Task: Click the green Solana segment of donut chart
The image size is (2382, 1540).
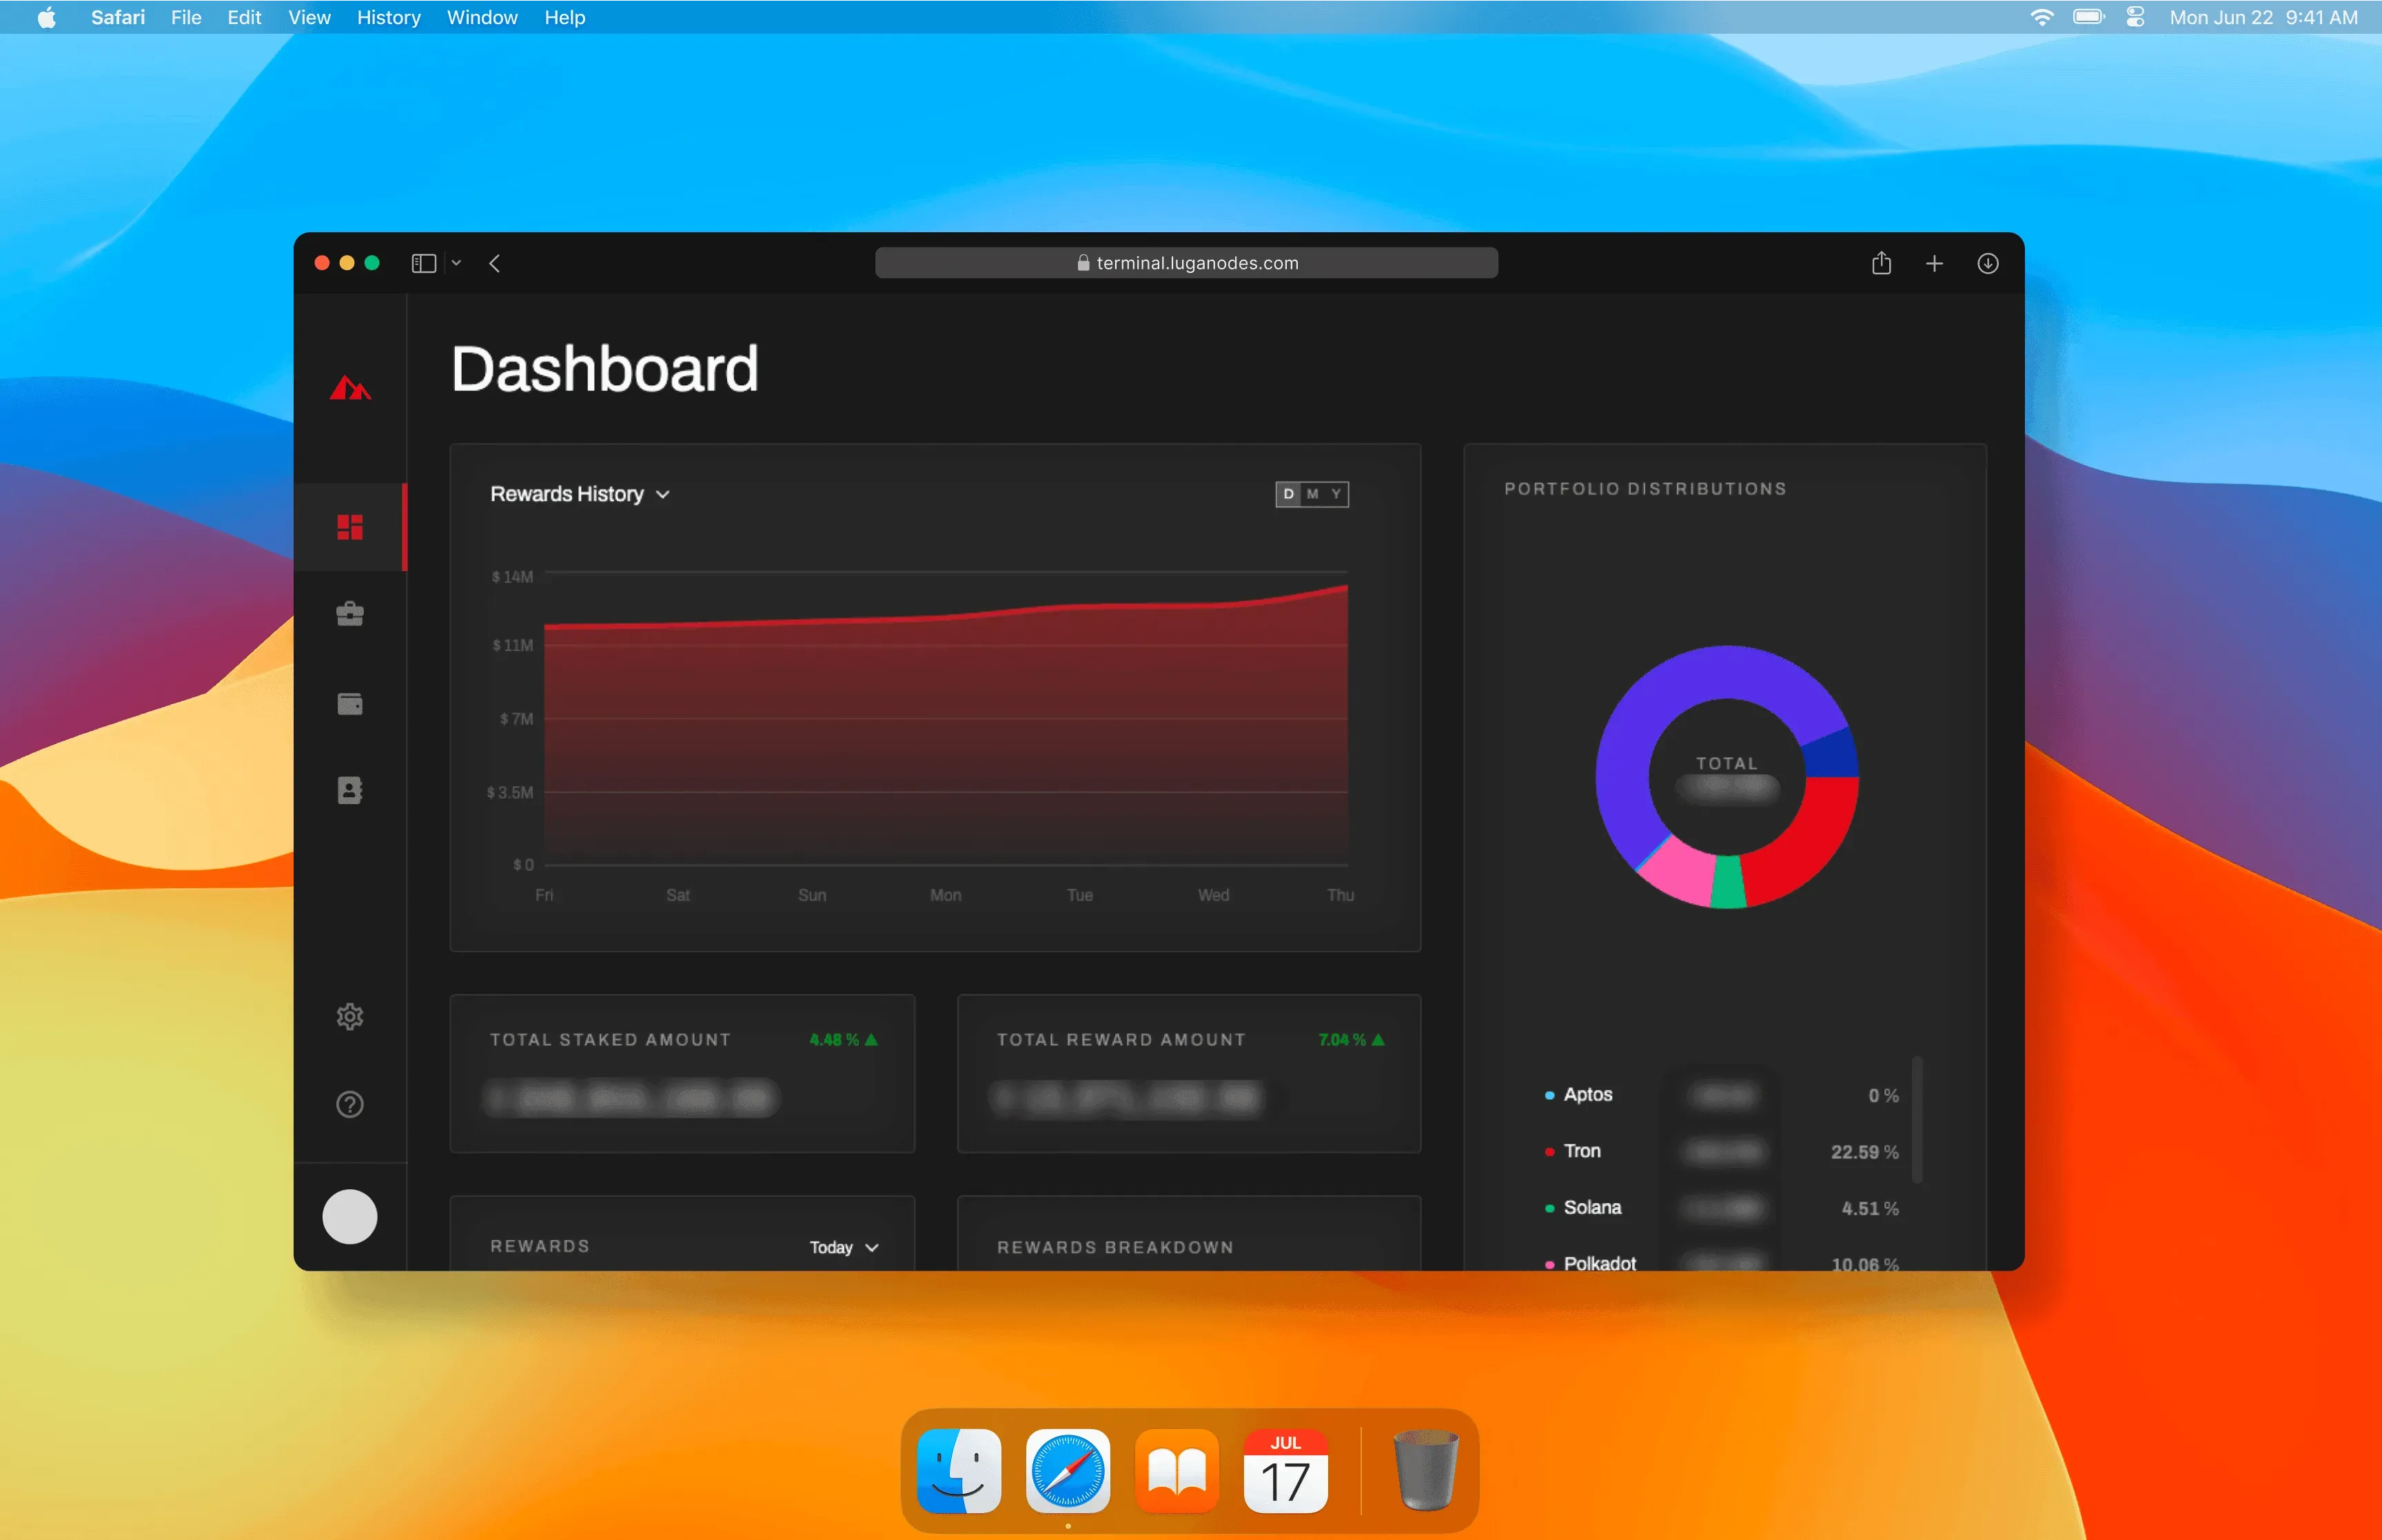Action: click(x=1728, y=882)
